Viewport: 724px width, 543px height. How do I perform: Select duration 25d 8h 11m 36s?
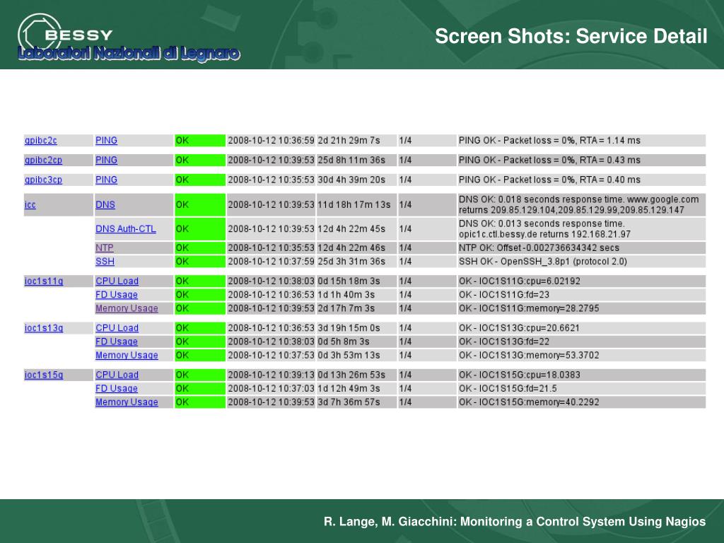351,160
